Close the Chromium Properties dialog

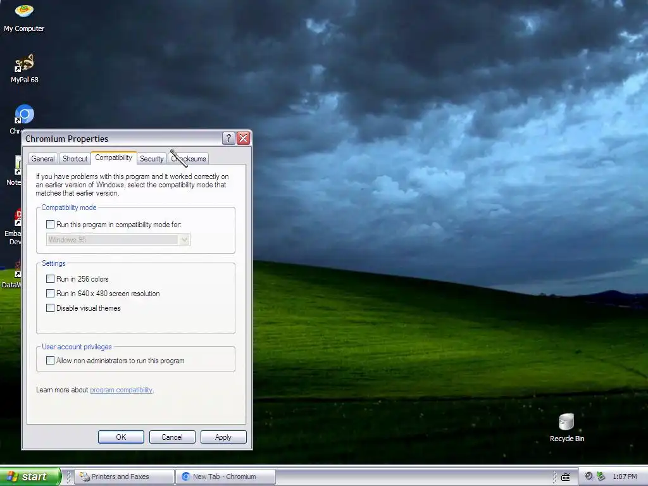[244, 138]
